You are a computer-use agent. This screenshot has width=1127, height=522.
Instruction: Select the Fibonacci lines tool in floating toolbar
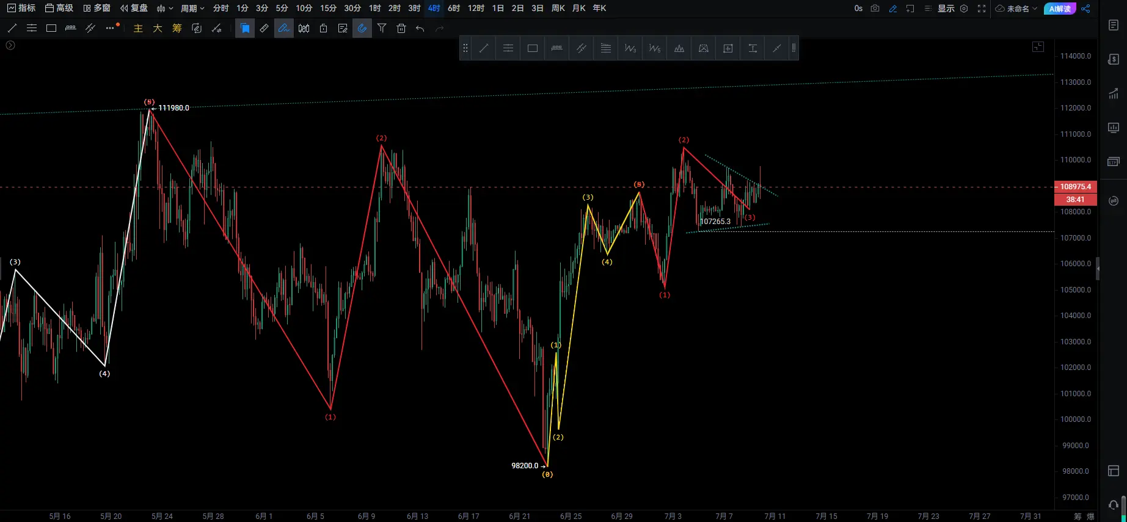(x=606, y=48)
